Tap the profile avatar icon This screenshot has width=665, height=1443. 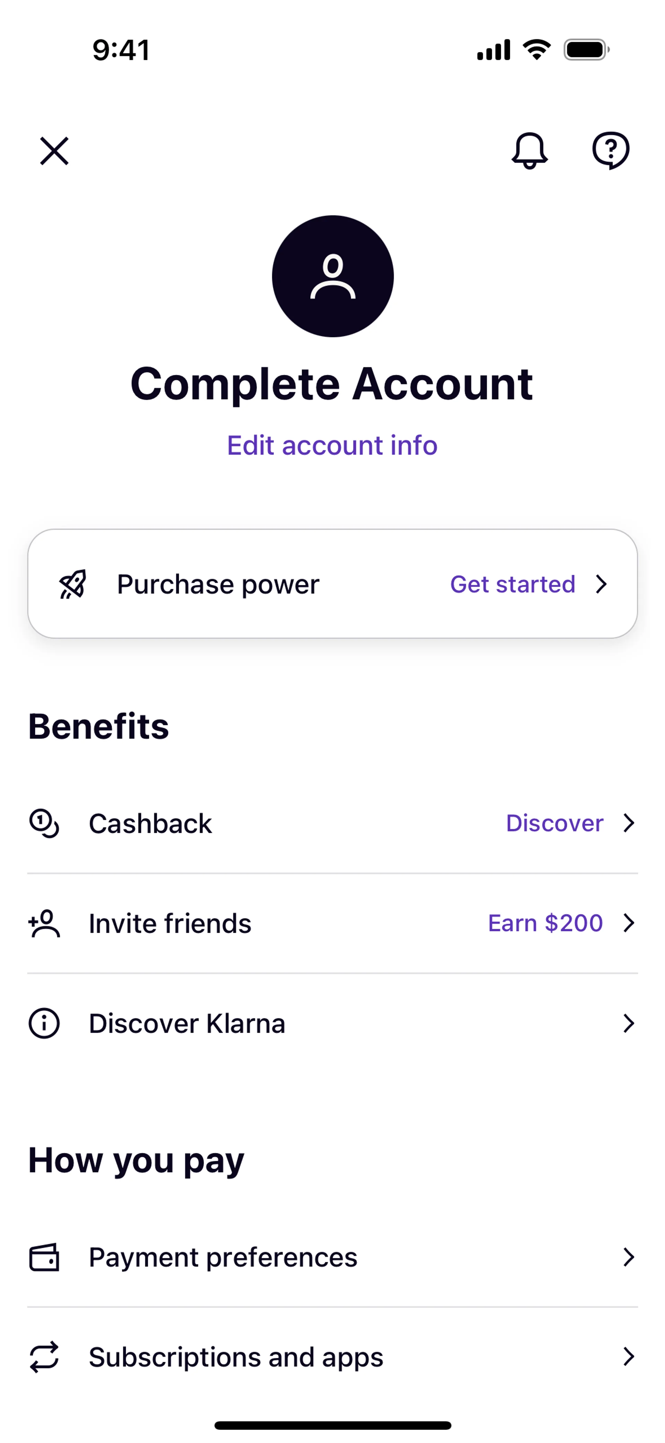(332, 276)
